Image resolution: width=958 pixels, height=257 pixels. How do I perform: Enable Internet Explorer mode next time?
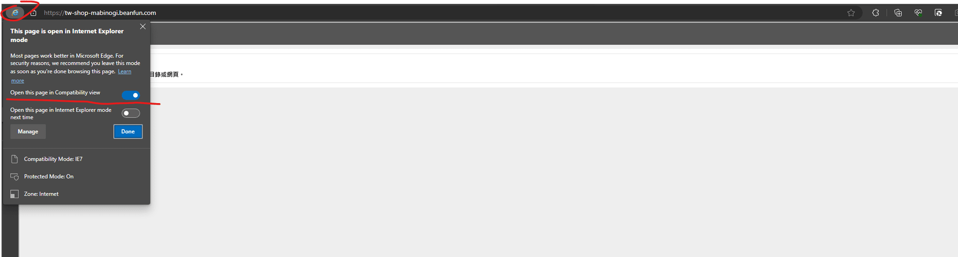[131, 113]
